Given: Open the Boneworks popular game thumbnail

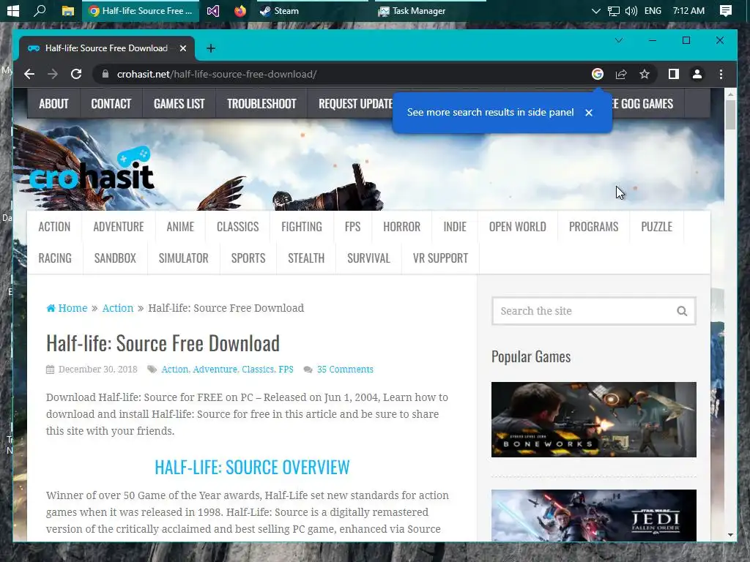Looking at the screenshot, I should point(593,419).
